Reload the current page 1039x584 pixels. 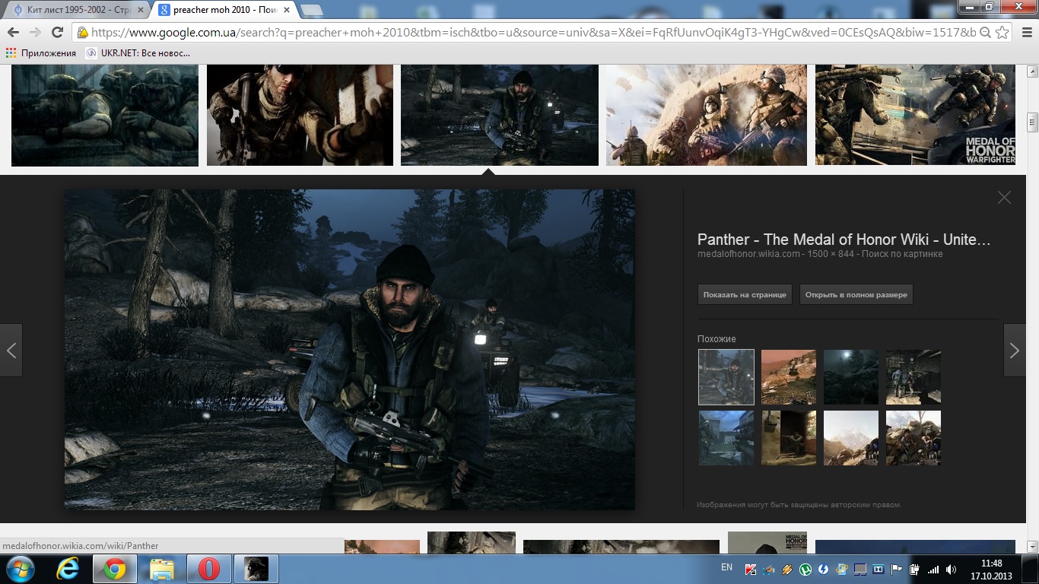pyautogui.click(x=57, y=32)
